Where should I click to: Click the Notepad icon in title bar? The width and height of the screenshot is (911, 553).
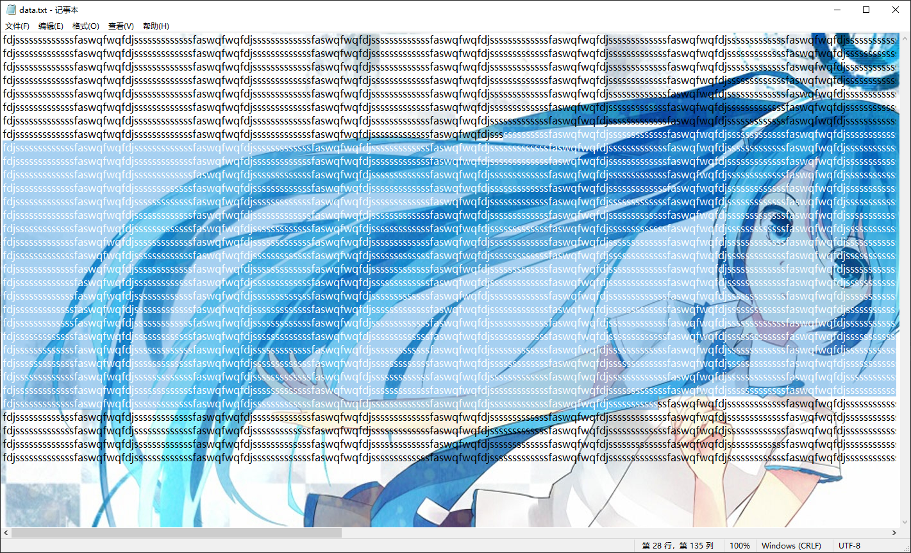tap(11, 10)
